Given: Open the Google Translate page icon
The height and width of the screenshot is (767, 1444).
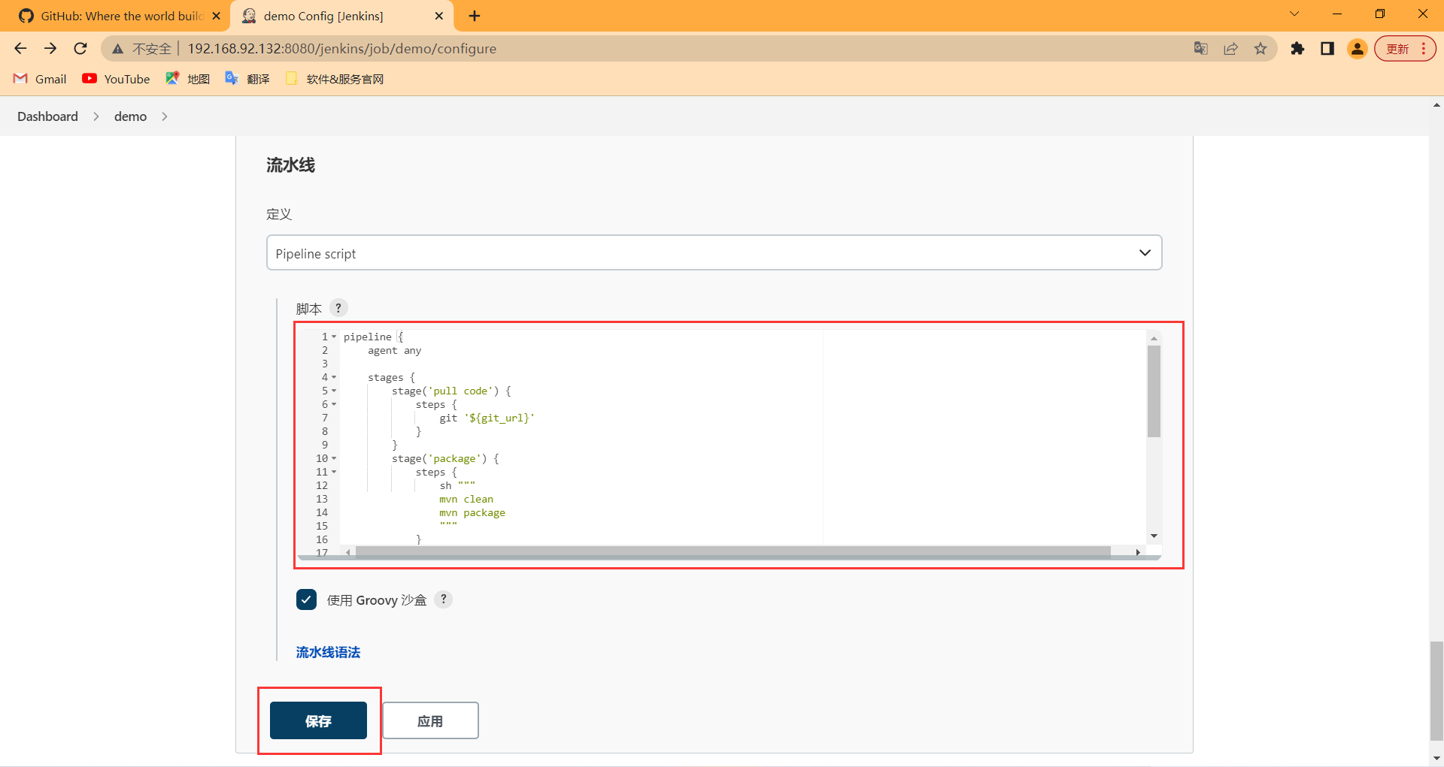Looking at the screenshot, I should (x=1201, y=49).
